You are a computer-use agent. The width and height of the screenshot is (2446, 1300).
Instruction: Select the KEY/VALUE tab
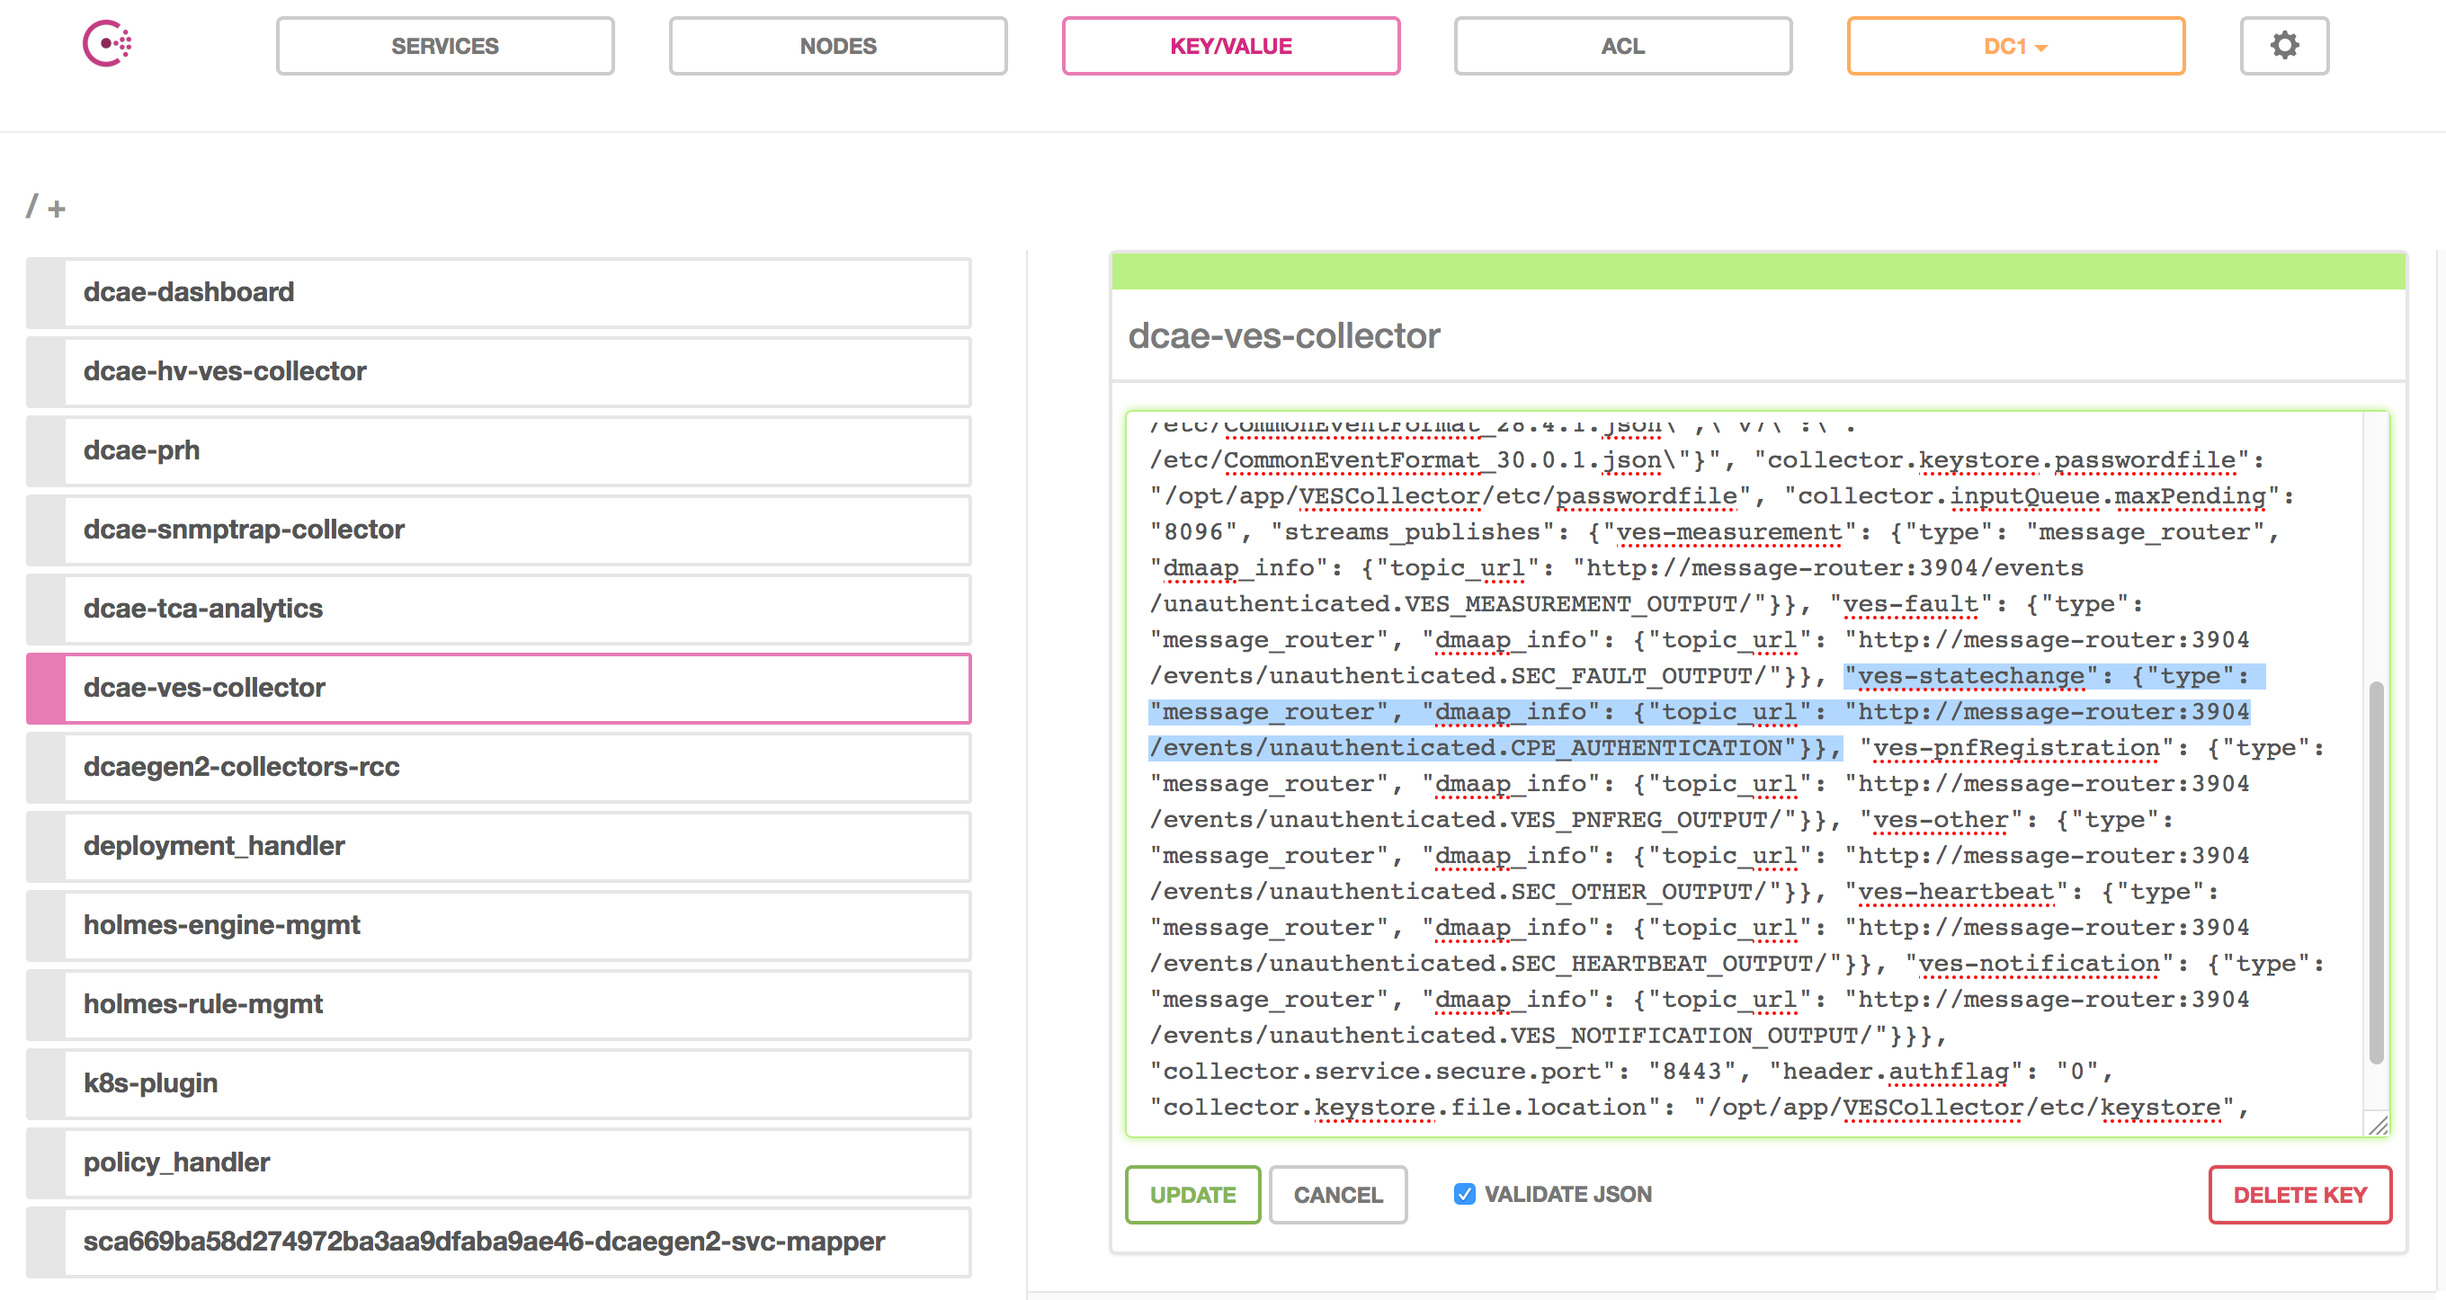click(1230, 46)
